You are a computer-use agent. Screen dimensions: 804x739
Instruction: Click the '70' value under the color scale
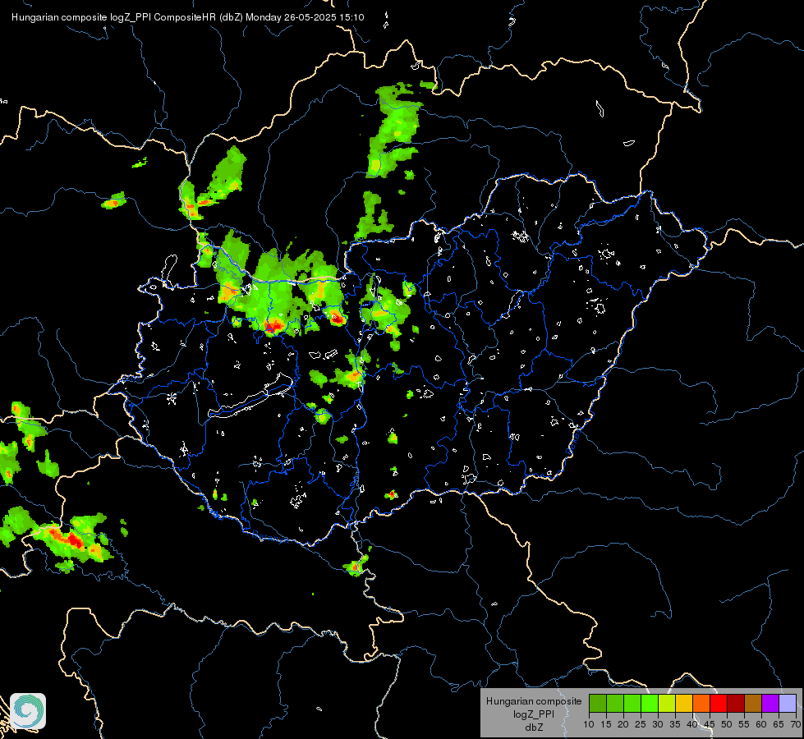796,725
